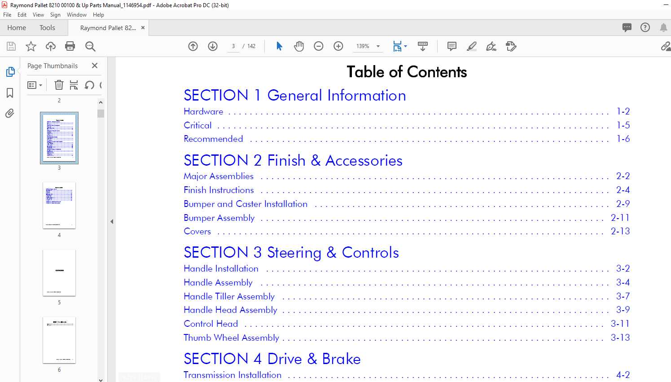Click the page number input field

[233, 46]
